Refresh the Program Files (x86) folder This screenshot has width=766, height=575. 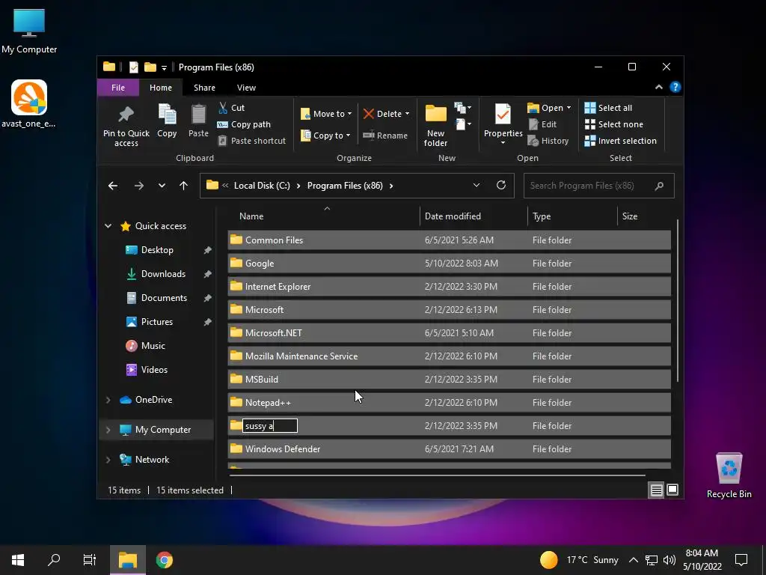pos(500,186)
